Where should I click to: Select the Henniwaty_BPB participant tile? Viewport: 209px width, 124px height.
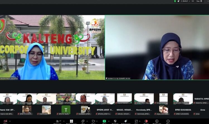(x=144, y=110)
